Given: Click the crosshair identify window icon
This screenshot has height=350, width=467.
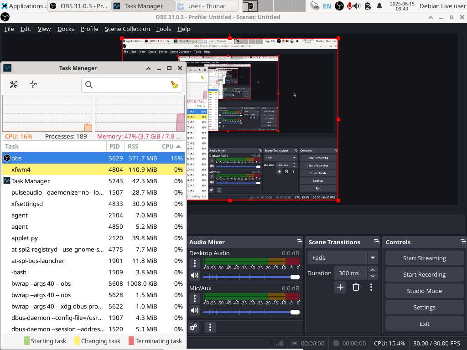Looking at the screenshot, I should pos(33,84).
